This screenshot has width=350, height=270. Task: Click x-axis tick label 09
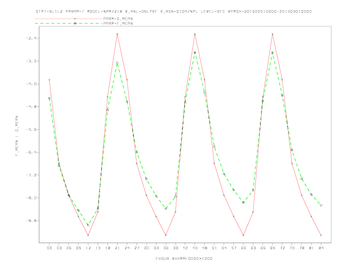click(x=78, y=248)
